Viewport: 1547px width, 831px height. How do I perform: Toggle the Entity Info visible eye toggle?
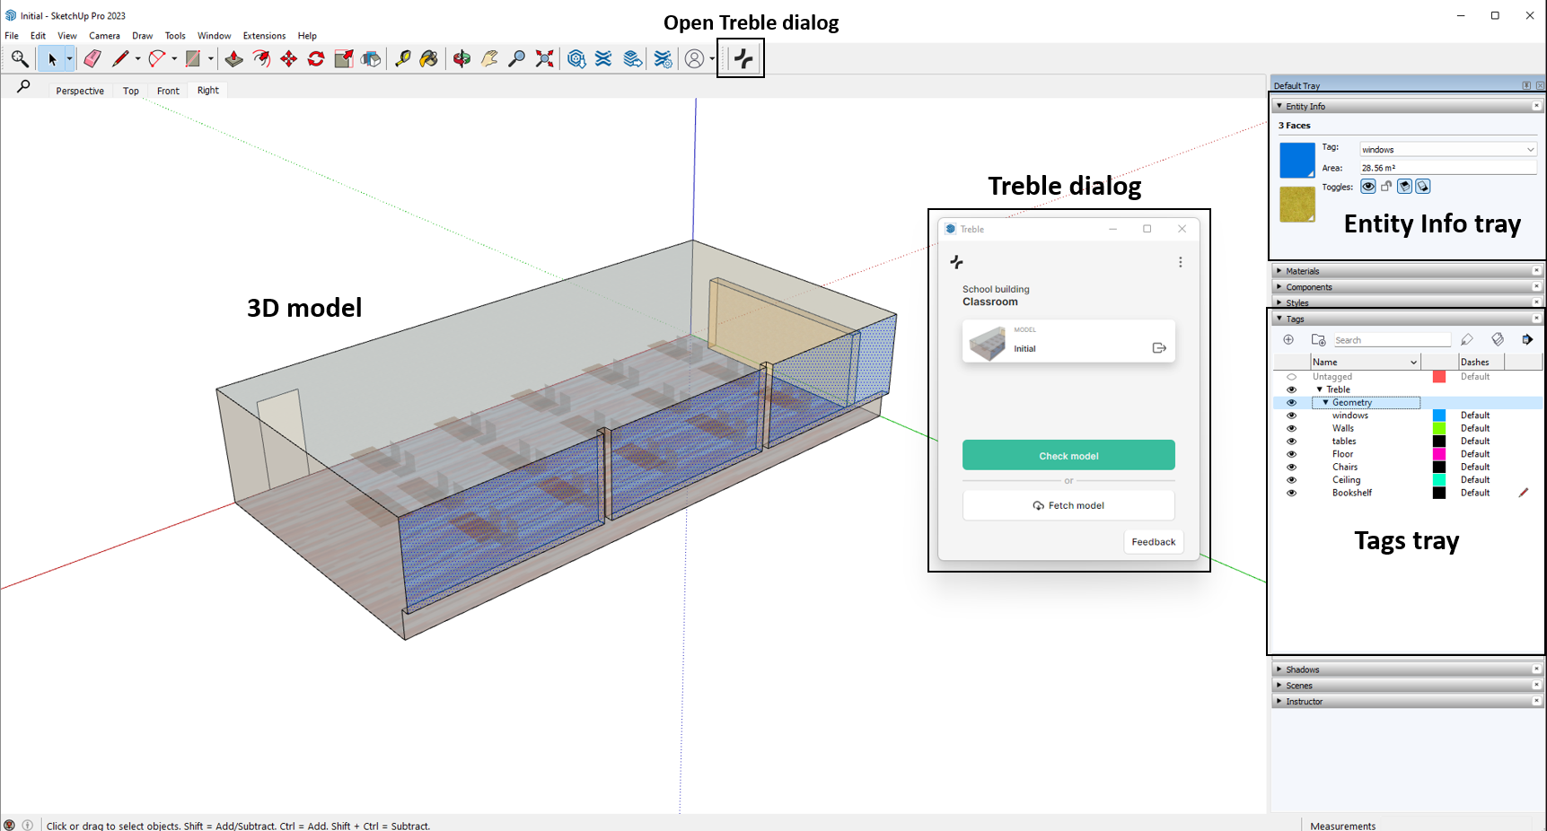click(1368, 187)
